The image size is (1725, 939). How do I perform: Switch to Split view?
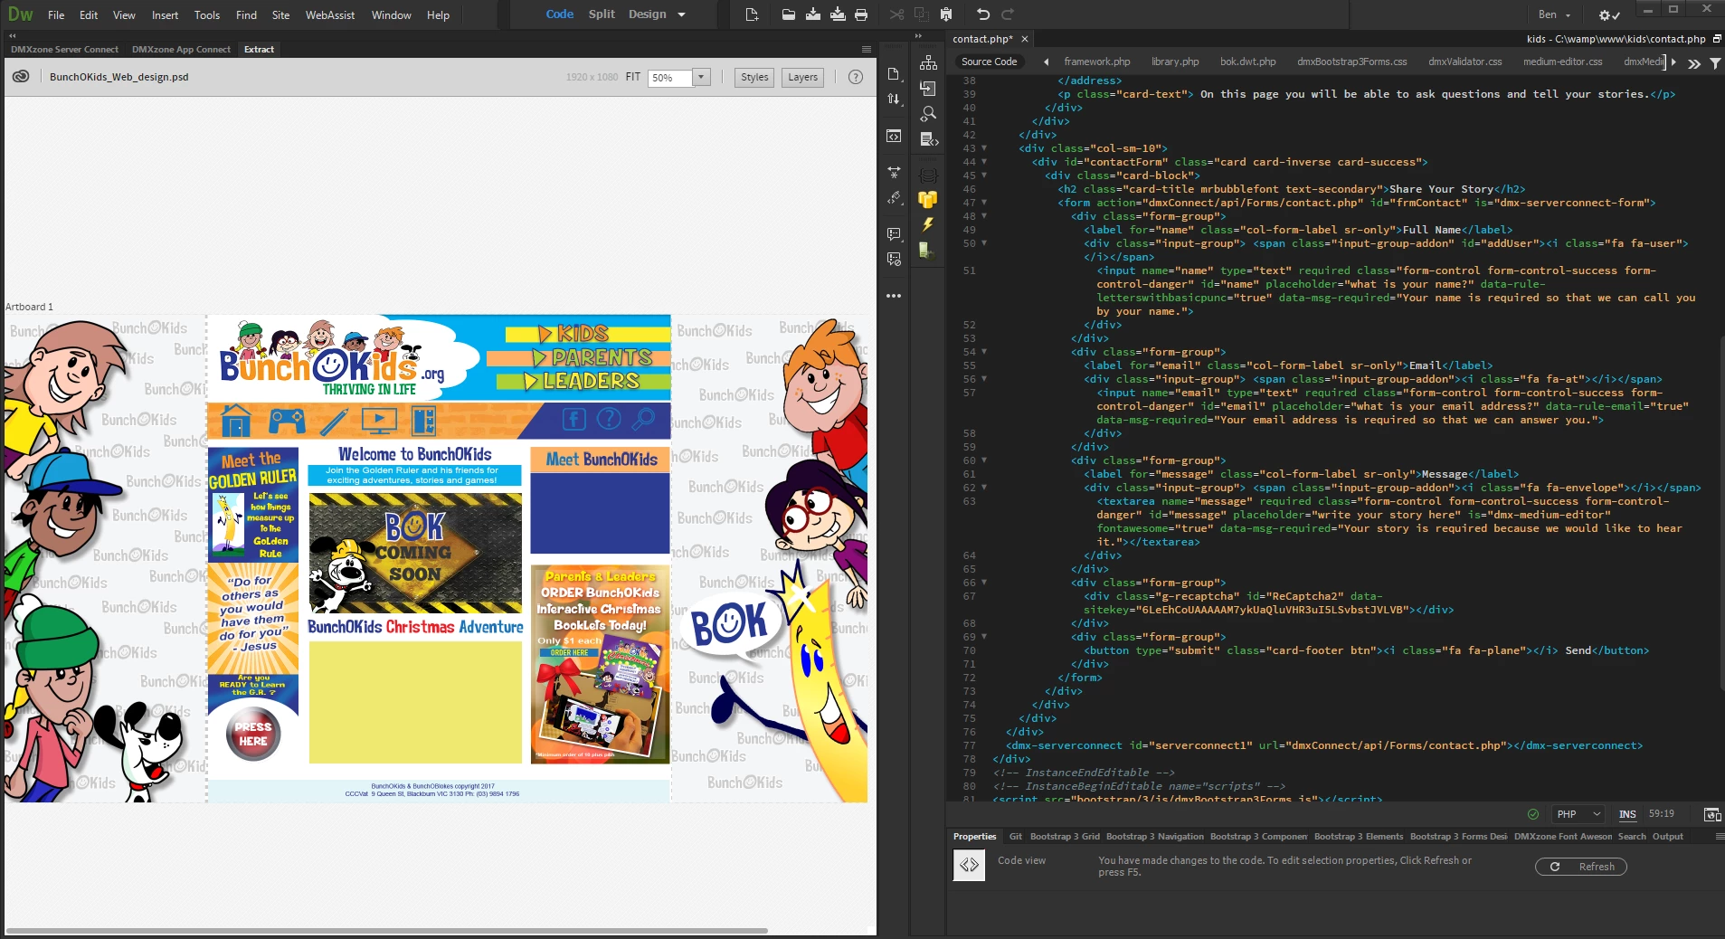click(602, 14)
